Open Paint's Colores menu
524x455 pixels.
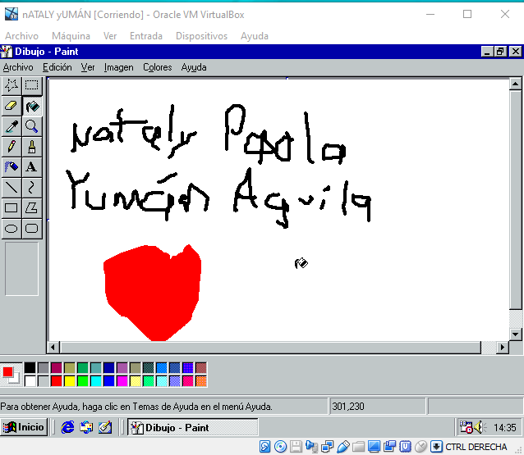(x=157, y=67)
